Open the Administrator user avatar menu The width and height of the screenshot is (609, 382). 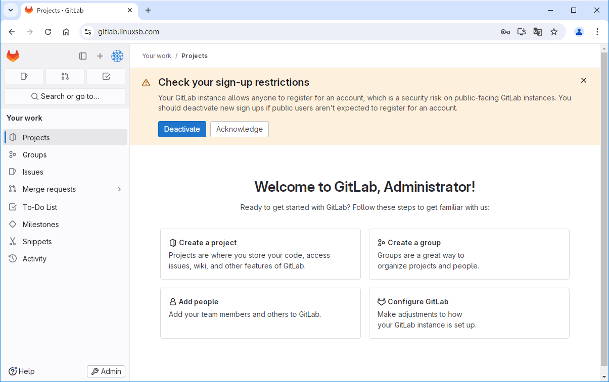coord(117,56)
